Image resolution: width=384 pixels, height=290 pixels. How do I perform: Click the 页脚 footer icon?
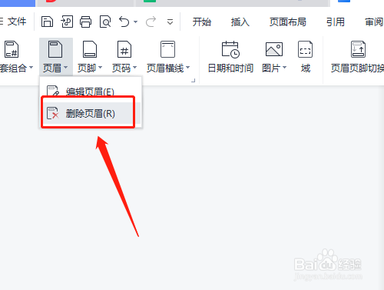[x=90, y=49]
